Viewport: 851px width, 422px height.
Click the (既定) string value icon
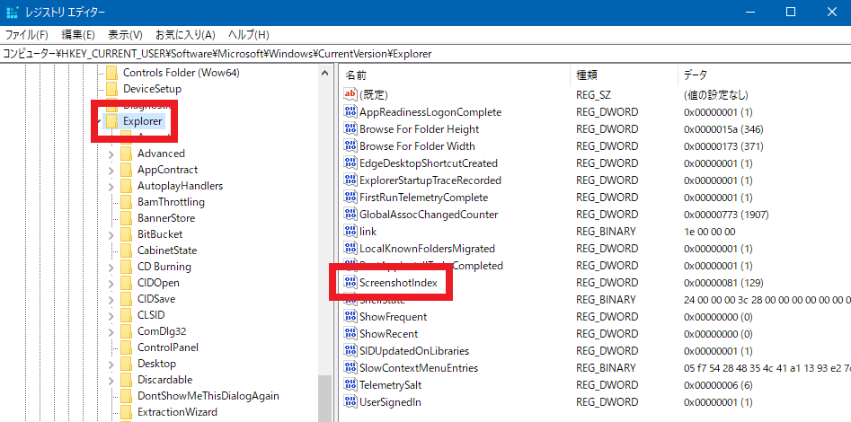(350, 94)
